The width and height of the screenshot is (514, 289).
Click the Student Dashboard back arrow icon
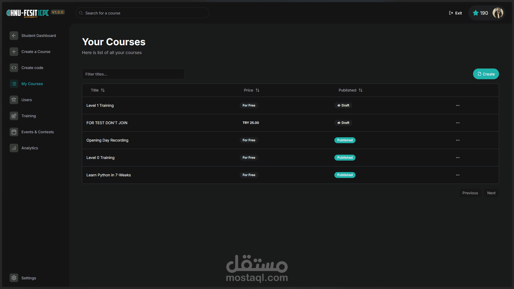pos(14,36)
